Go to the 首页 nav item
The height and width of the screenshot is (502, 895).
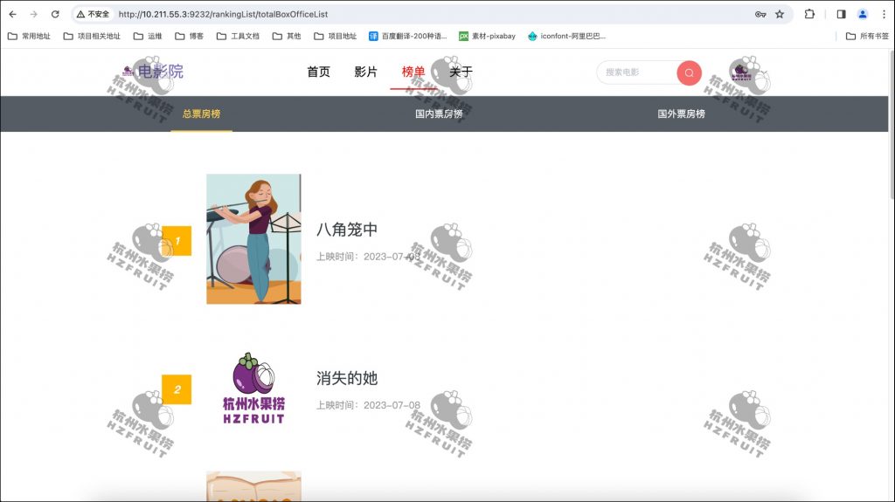click(x=318, y=72)
